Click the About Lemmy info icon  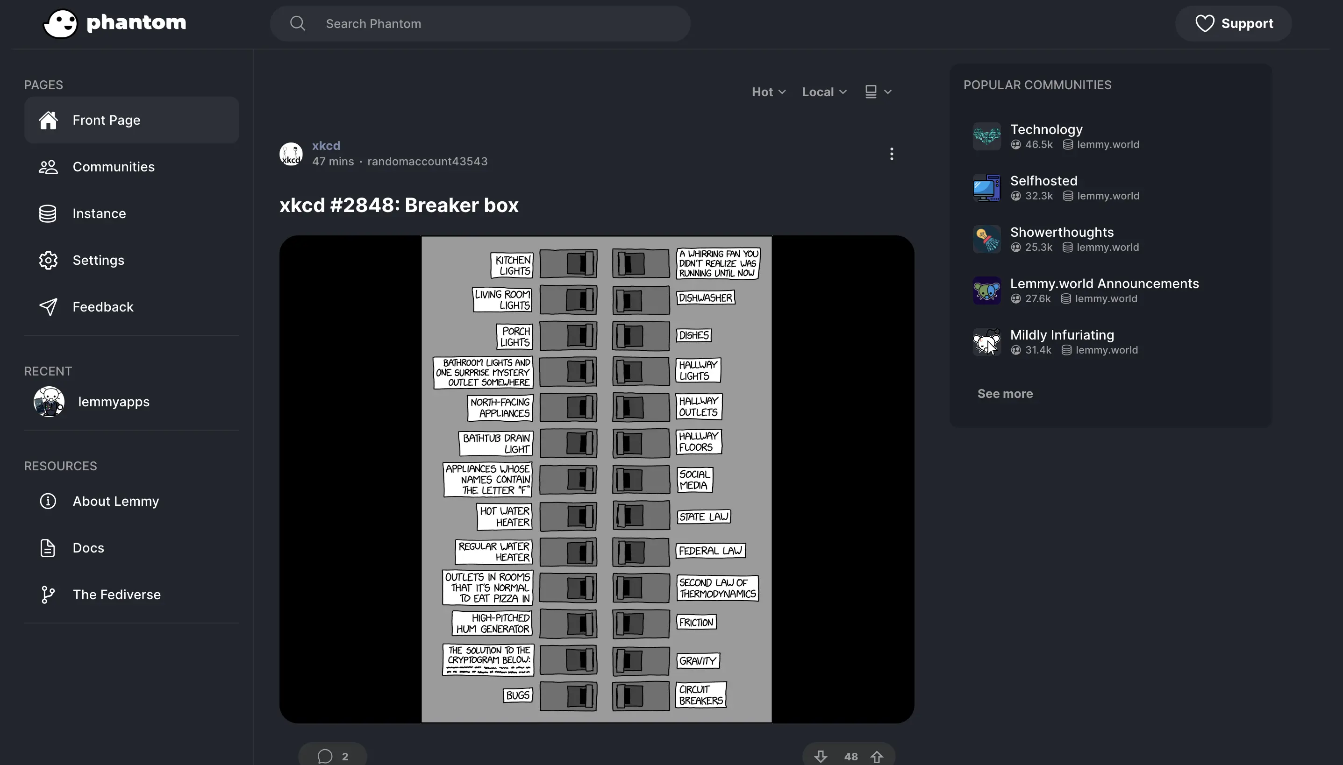coord(48,501)
